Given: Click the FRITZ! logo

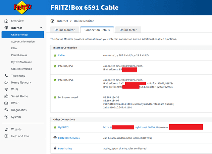Looking at the screenshot, I should coord(23,7).
